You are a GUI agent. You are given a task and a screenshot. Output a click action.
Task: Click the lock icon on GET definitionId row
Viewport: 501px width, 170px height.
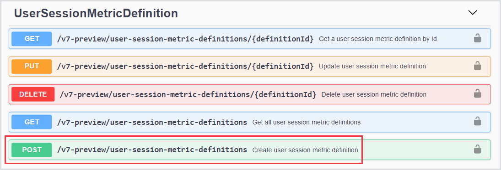477,38
